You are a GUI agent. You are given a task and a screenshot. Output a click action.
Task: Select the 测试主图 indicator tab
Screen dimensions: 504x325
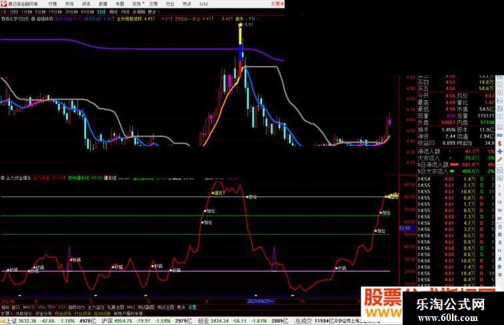click(166, 307)
